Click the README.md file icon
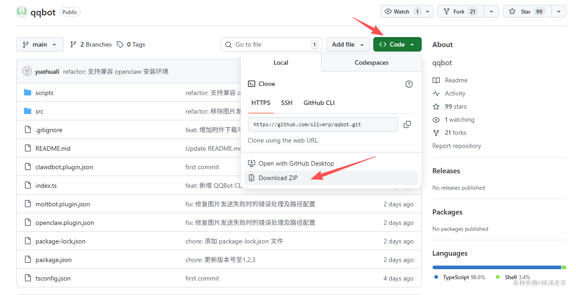 pos(28,148)
